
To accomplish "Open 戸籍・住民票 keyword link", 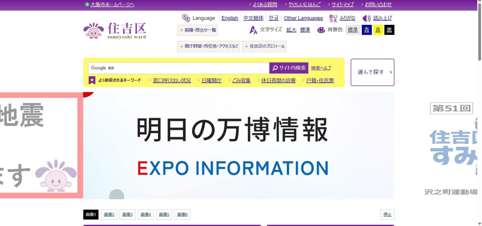I will 320,80.
